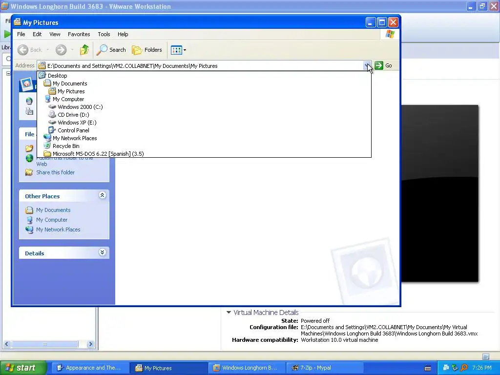Click the VMware status bar icon at bottom right
This screenshot has width=500, height=375.
pos(486,356)
